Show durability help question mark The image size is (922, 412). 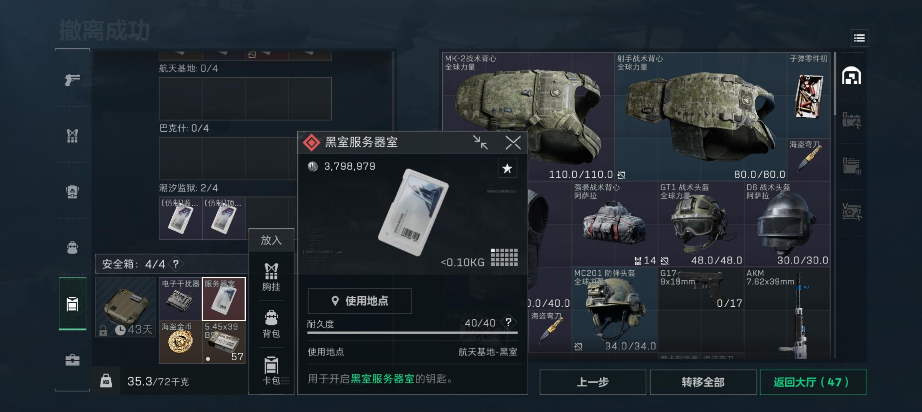coord(508,322)
